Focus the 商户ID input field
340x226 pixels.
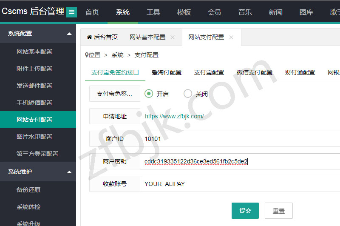tap(240, 139)
